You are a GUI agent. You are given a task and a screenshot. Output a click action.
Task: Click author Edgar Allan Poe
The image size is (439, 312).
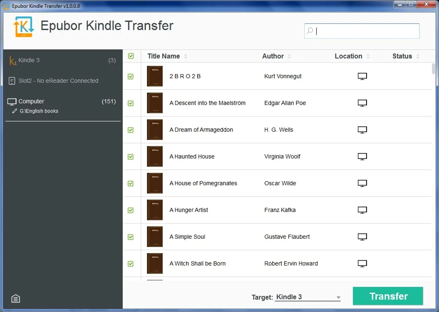(x=285, y=103)
